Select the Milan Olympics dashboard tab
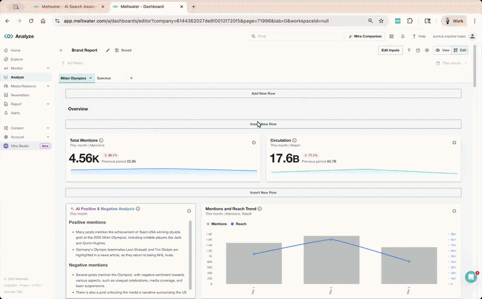482x299 pixels. pos(73,78)
